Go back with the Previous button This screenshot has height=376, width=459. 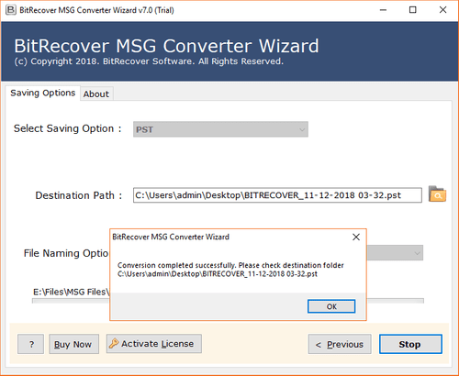pos(340,344)
